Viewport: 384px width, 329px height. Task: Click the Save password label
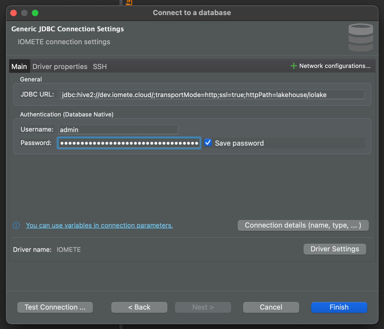pyautogui.click(x=239, y=143)
